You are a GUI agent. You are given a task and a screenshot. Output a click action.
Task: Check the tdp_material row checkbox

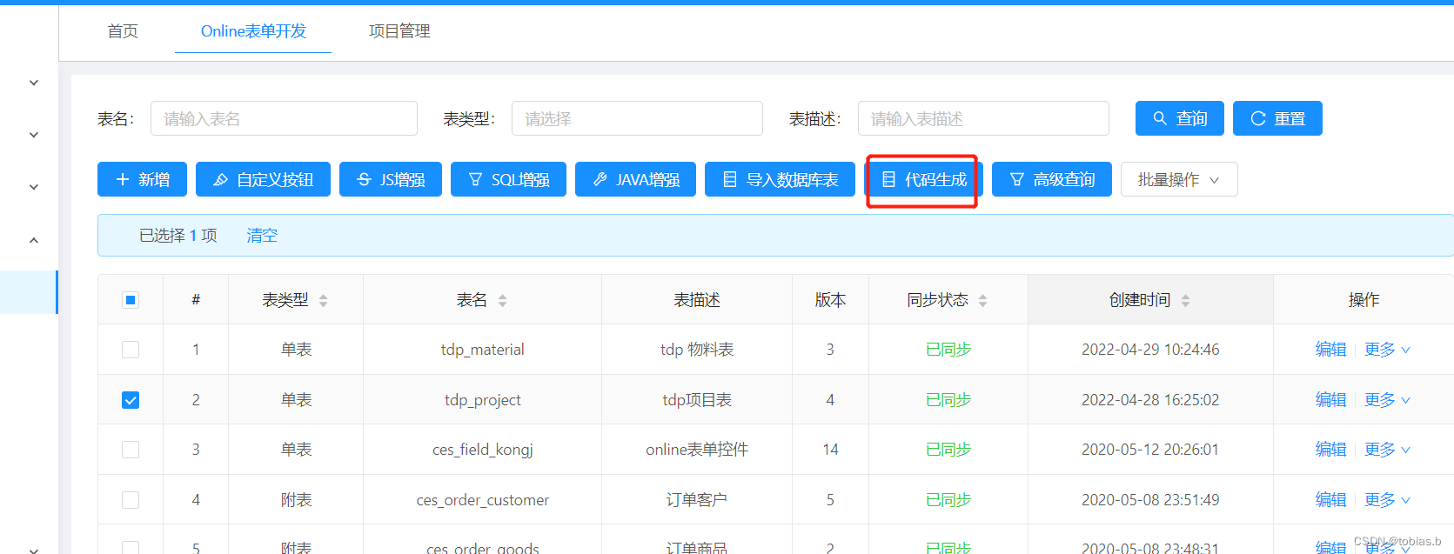click(x=131, y=350)
